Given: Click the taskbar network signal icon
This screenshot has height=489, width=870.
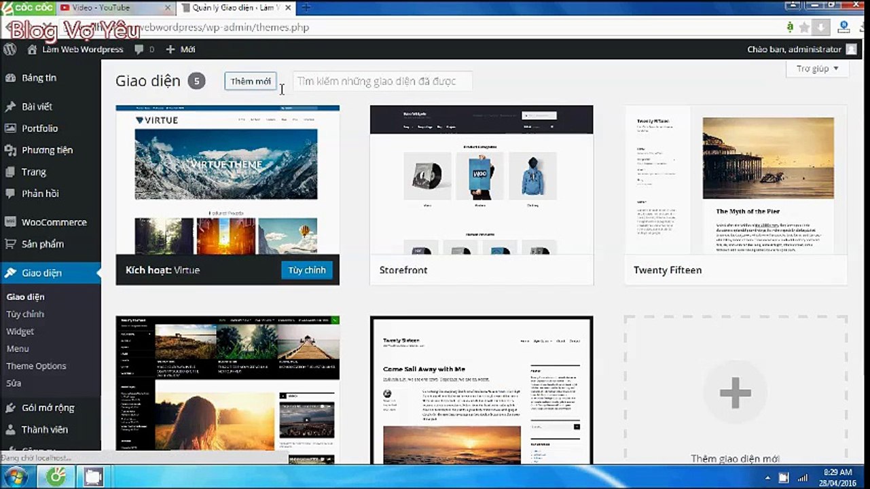Looking at the screenshot, I should point(802,477).
